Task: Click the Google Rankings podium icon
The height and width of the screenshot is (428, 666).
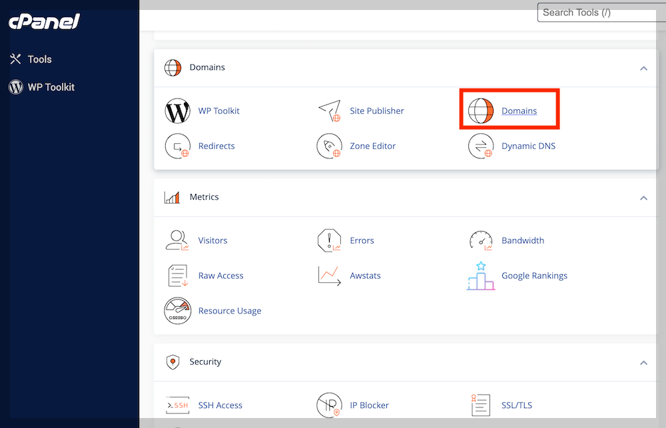Action: click(481, 276)
